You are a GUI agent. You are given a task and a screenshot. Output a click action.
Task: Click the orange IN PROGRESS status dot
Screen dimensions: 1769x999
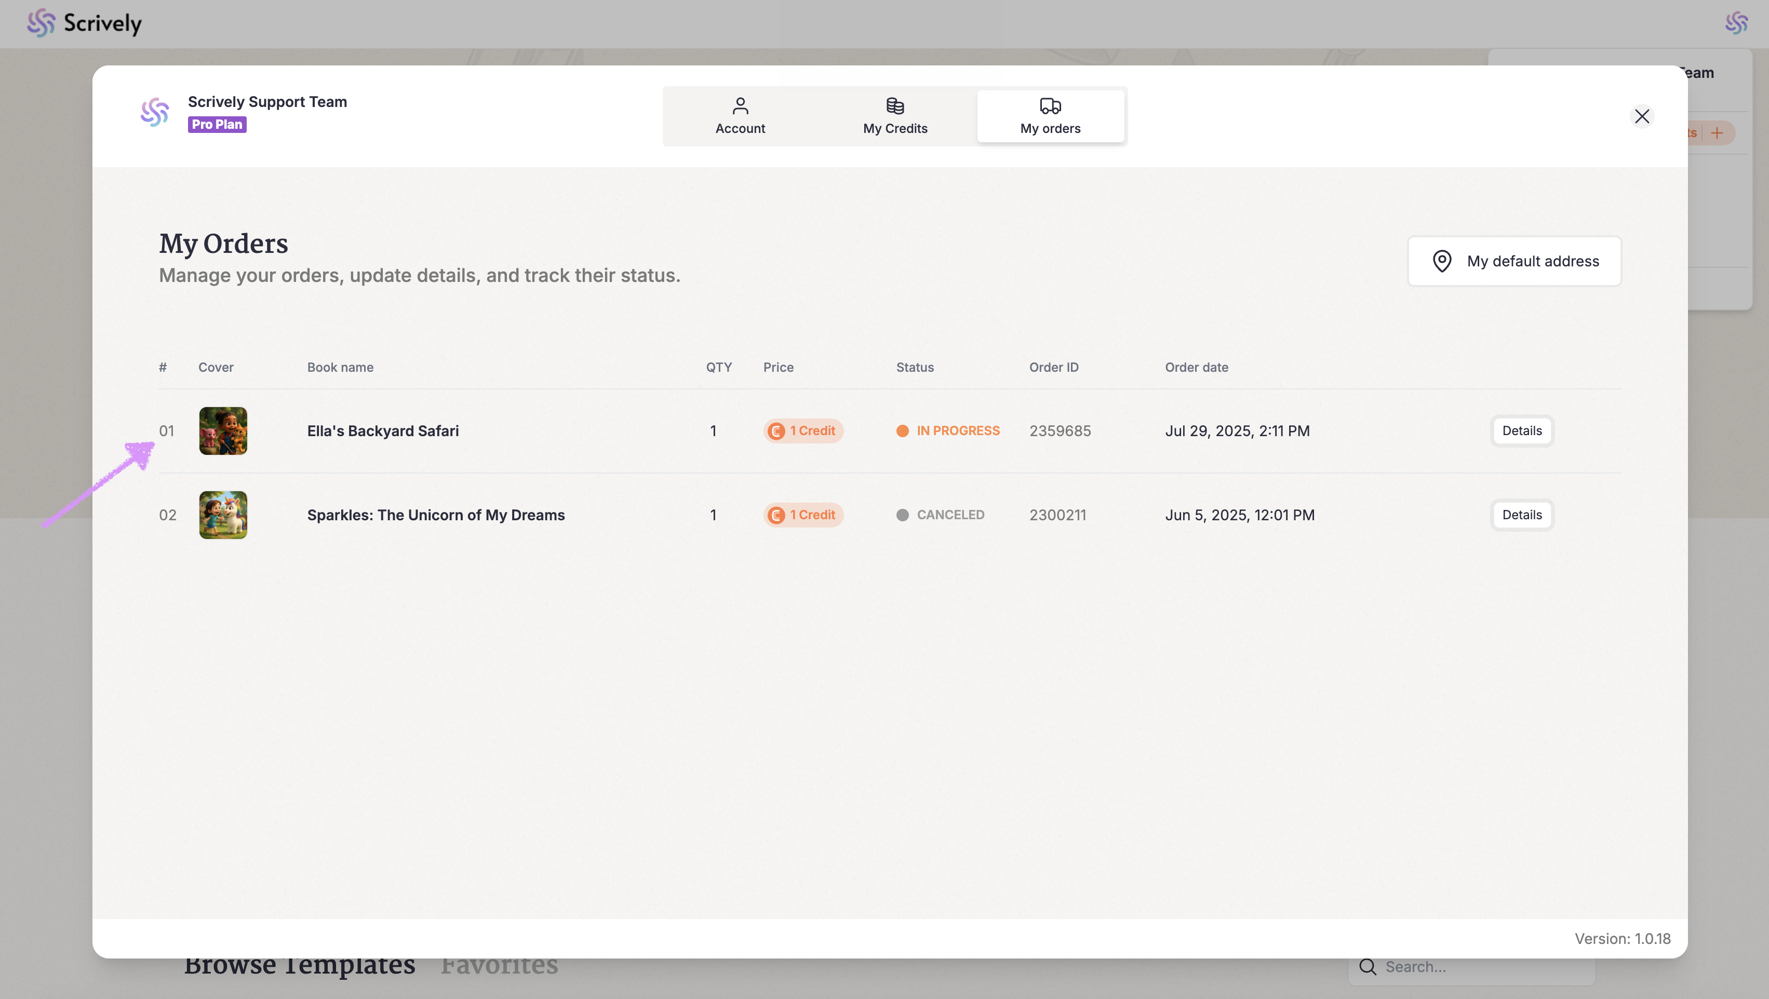902,430
